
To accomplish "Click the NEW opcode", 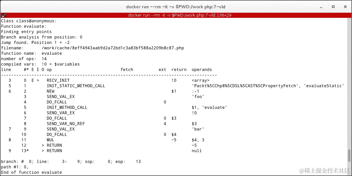I will [x=51, y=91].
